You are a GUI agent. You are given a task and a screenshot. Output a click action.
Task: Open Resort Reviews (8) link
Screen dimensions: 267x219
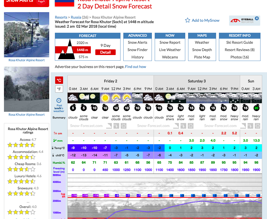coord(240,50)
